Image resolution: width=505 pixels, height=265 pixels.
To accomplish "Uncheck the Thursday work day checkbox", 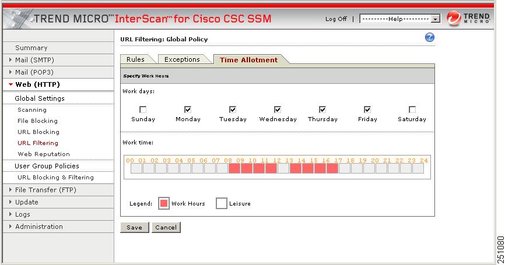I will coord(322,109).
